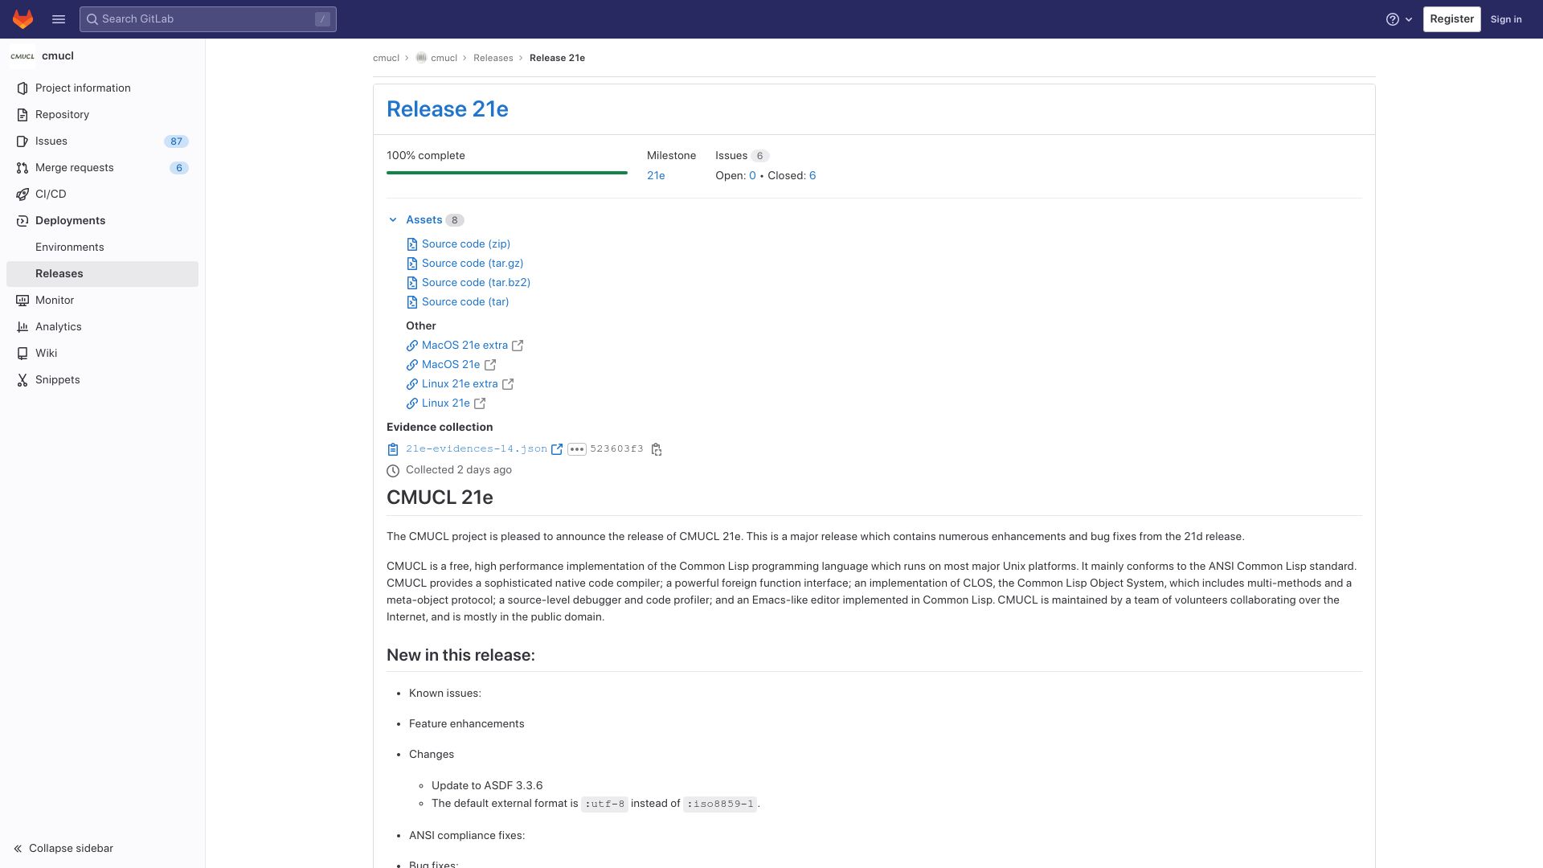Click the Release 21e title
The width and height of the screenshot is (1543, 868).
click(x=448, y=109)
